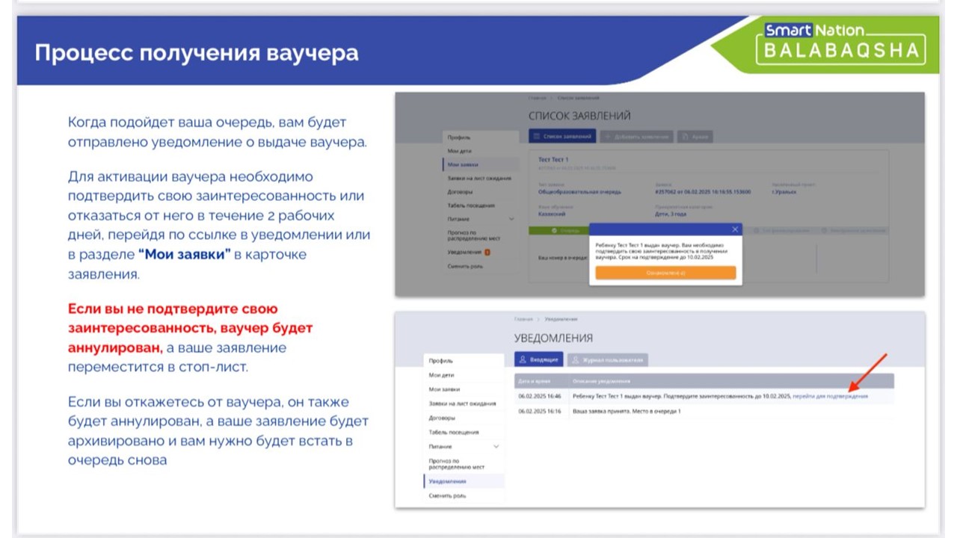Open Профиль on the applications list sidebar

(x=459, y=137)
